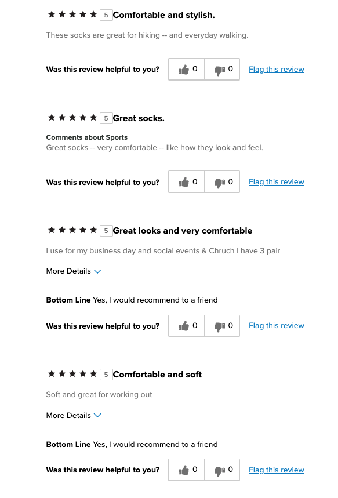Viewport: 338px width, 498px height.
Task: Flag the "Great looks and very comfortable" review
Action: (277, 326)
